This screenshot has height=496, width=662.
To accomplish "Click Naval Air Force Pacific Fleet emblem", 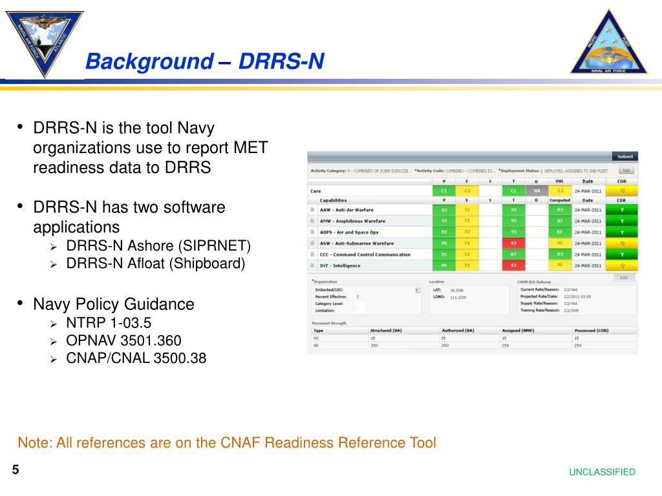I will (608, 42).
